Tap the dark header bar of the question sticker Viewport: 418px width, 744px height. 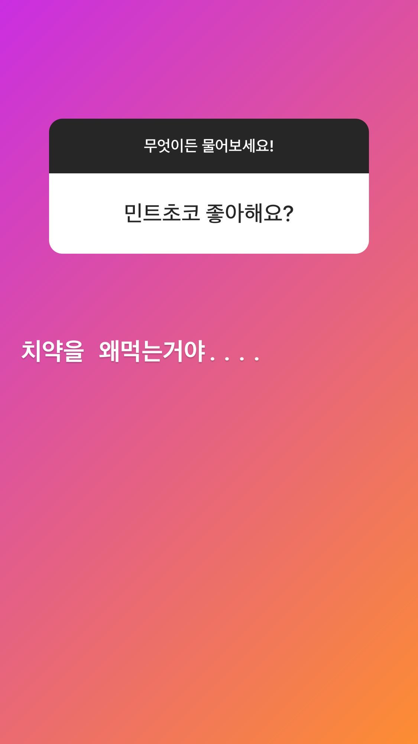(209, 146)
